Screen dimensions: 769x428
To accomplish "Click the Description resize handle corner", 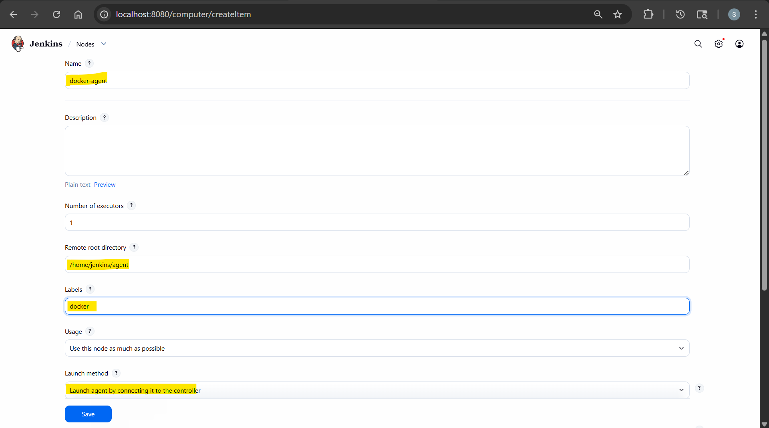I will (686, 173).
